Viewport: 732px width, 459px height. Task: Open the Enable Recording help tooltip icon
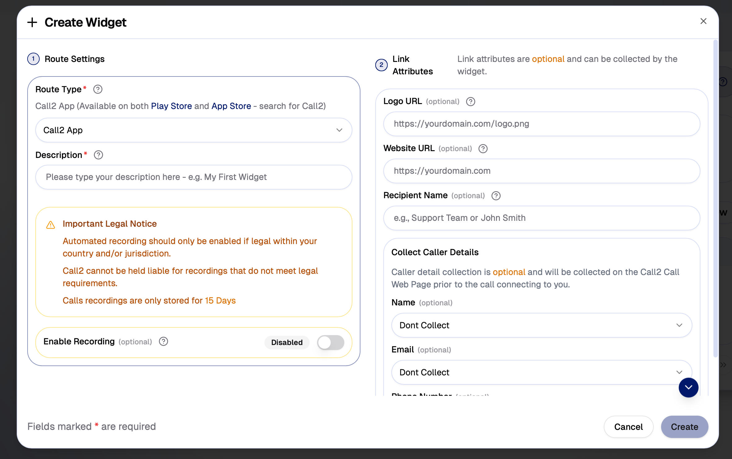click(163, 341)
